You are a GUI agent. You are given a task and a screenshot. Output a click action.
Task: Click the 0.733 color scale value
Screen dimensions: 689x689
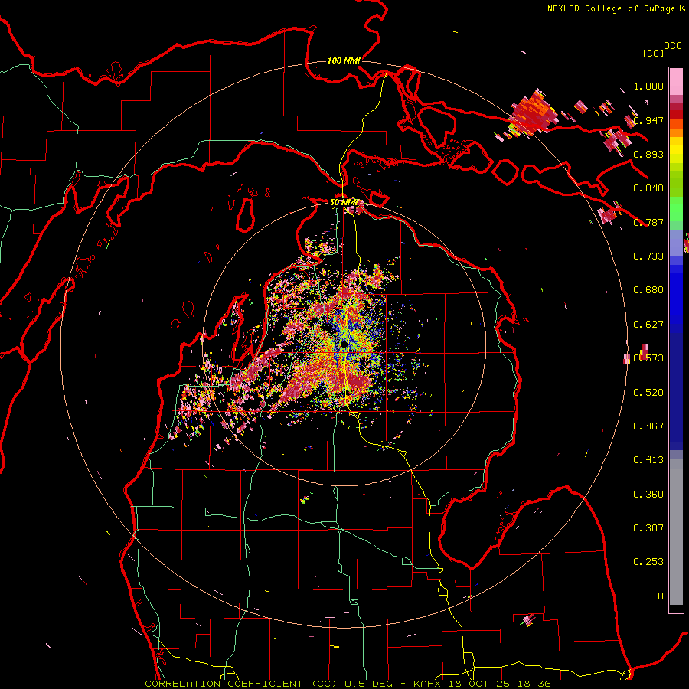pos(648,256)
